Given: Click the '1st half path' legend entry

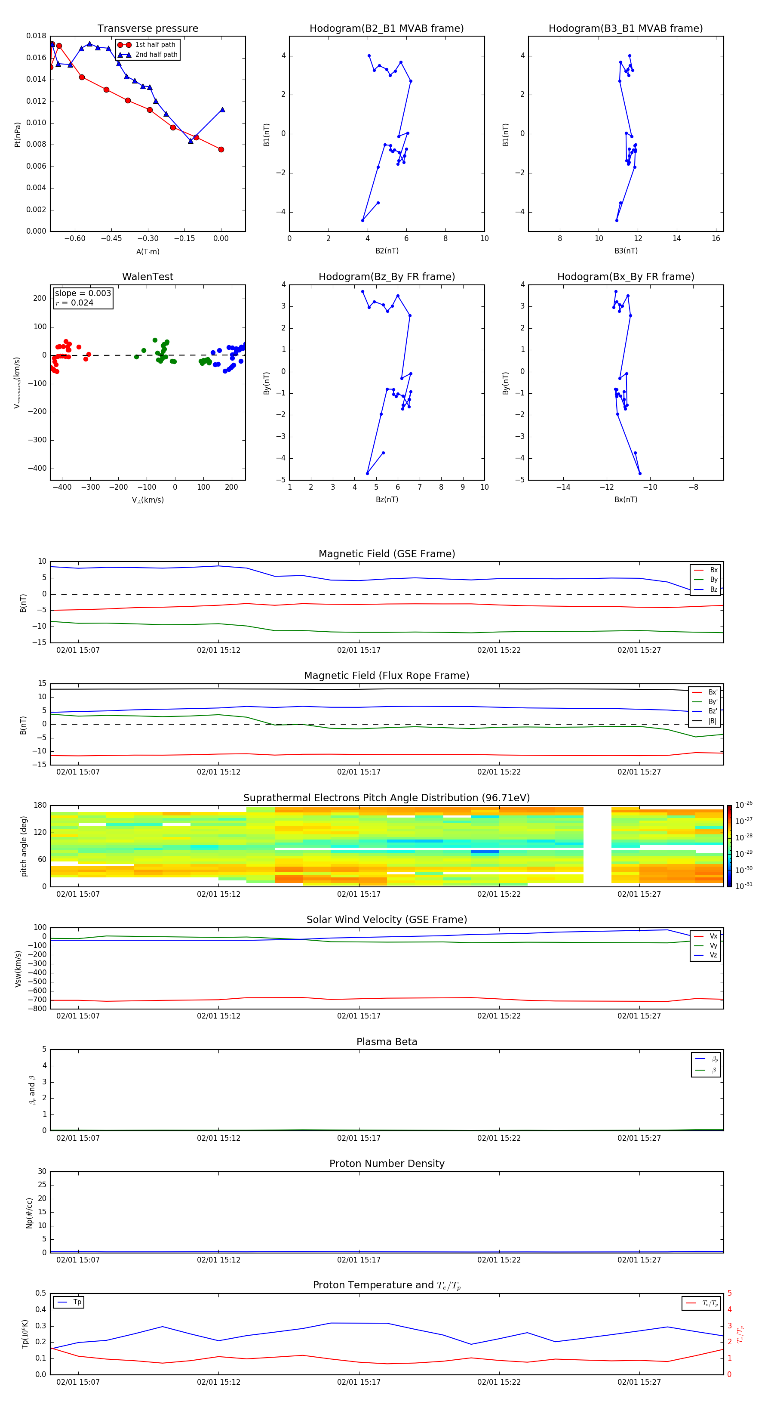Looking at the screenshot, I should 147,45.
